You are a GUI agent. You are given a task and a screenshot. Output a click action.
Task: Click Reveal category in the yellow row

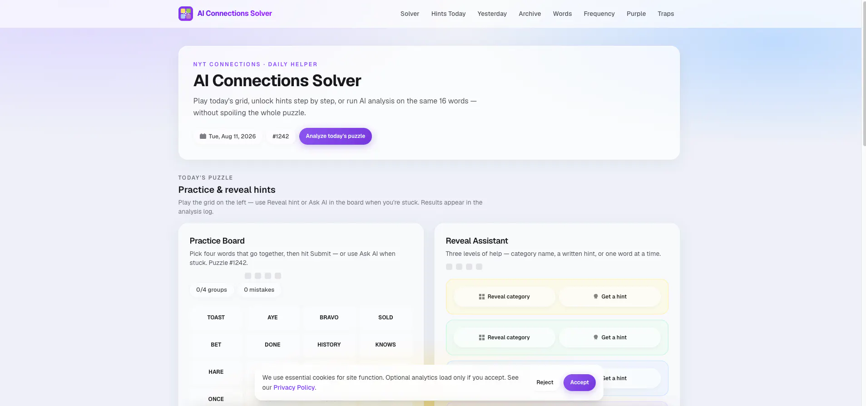pos(504,297)
